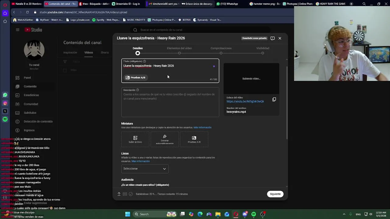The height and width of the screenshot is (219, 390).
Task: Switch to the Streamlabs ID tab
Action: click(x=126, y=4)
